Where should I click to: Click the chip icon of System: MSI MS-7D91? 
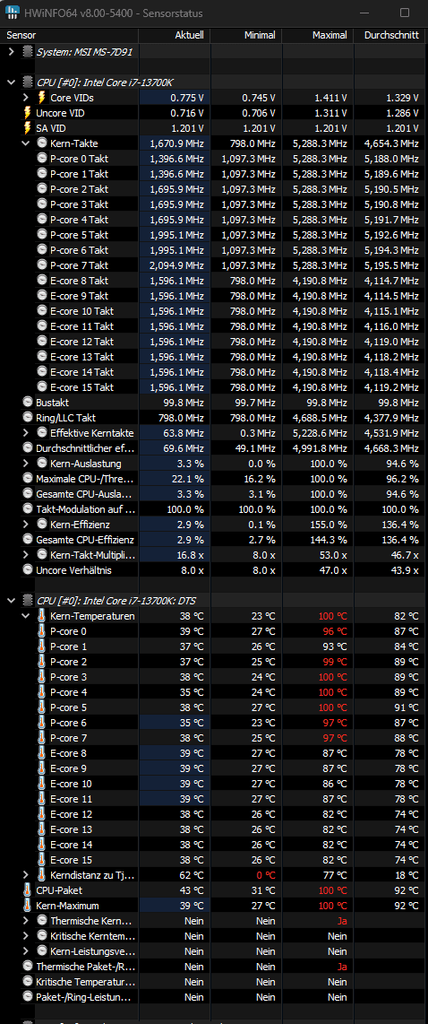click(x=28, y=52)
